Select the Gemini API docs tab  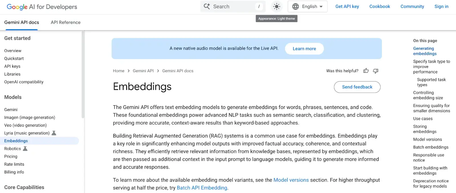[x=22, y=22]
